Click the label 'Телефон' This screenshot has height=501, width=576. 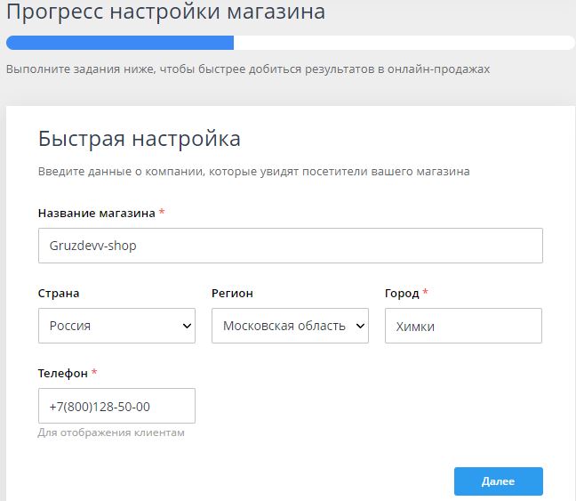click(x=63, y=374)
